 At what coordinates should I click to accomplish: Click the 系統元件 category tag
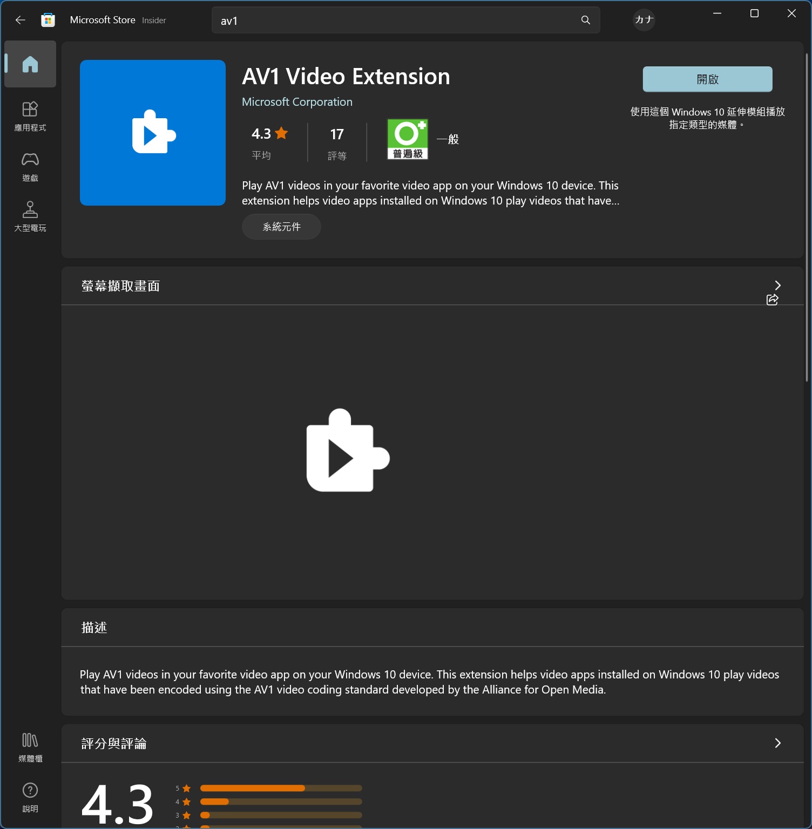click(x=281, y=227)
